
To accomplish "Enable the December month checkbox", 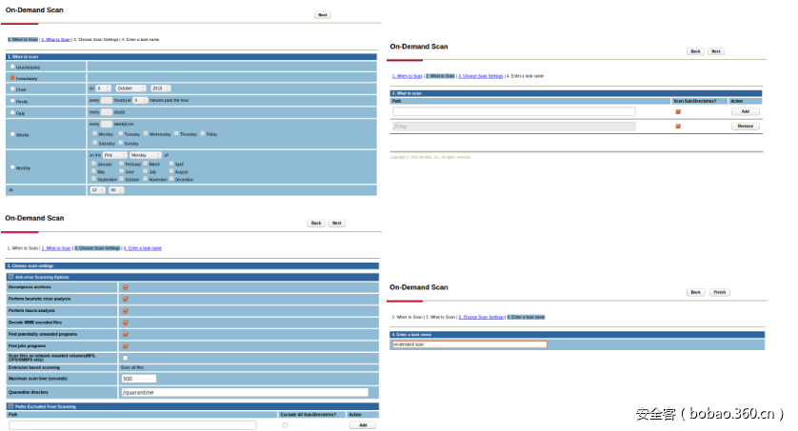I will click(x=171, y=179).
